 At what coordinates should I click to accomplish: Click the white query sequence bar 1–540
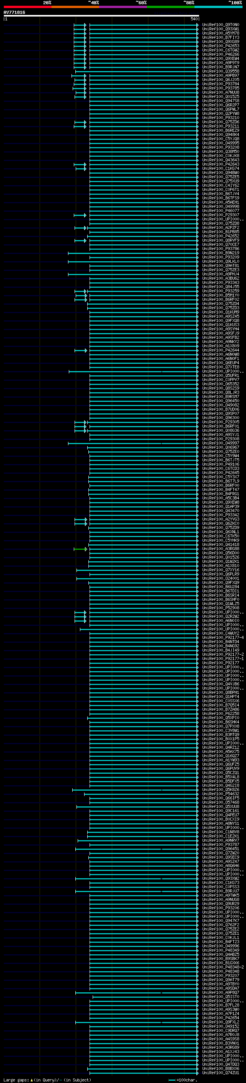pos(101,15)
